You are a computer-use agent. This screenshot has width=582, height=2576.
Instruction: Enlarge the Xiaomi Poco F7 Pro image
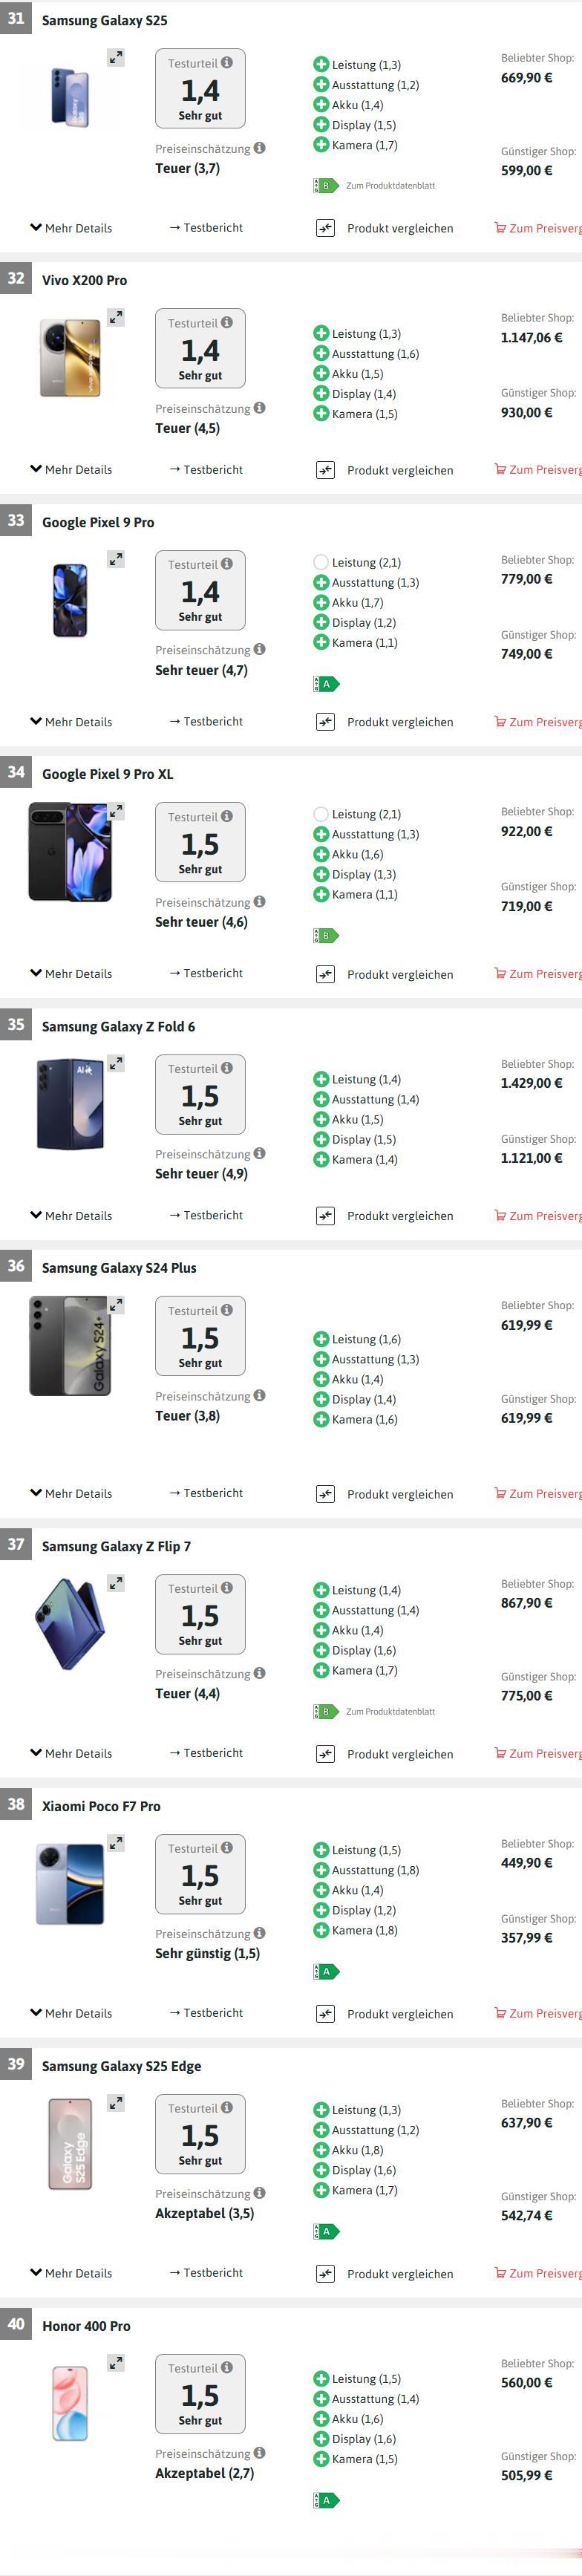coord(116,1843)
